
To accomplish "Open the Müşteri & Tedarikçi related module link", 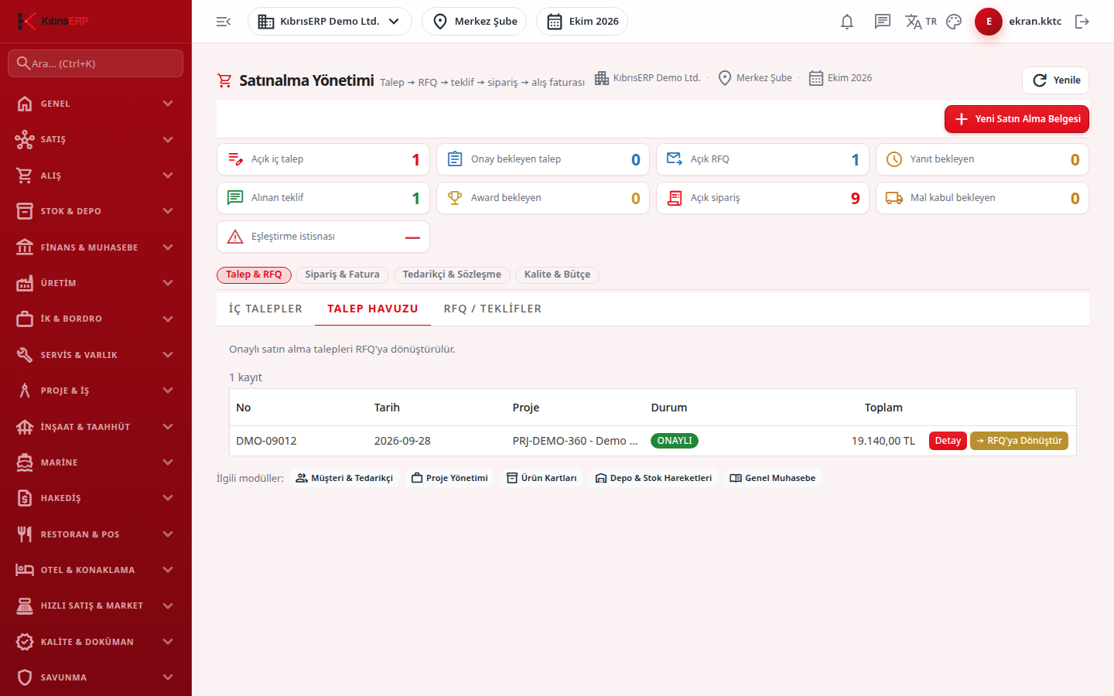I will (344, 478).
